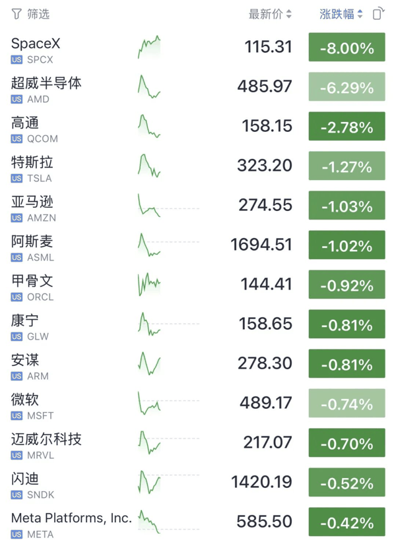
Task: Tap 闪迪 SNDK -0.52% badge
Action: point(346,482)
